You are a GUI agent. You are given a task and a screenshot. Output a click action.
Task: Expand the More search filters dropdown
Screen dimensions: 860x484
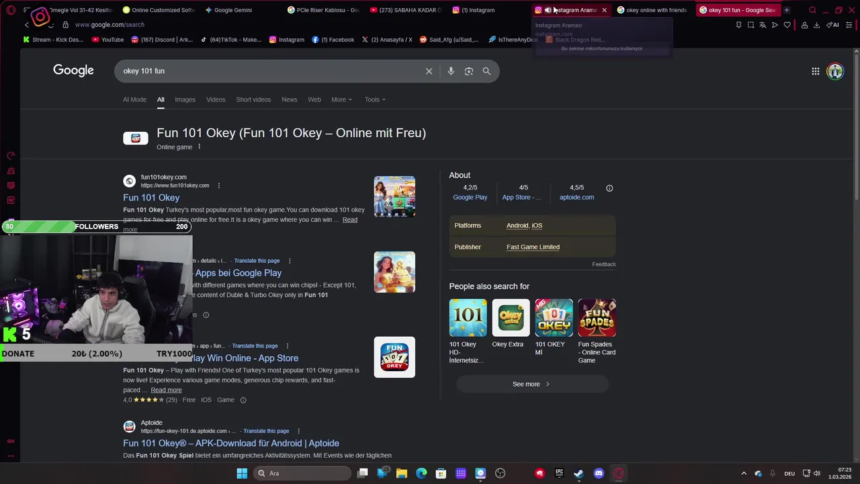341,99
